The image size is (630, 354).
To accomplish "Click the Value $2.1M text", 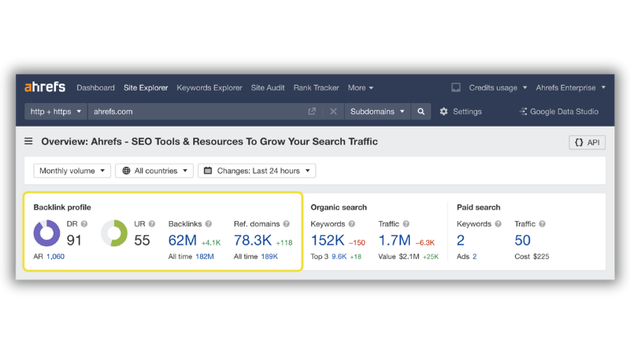I will [398, 256].
